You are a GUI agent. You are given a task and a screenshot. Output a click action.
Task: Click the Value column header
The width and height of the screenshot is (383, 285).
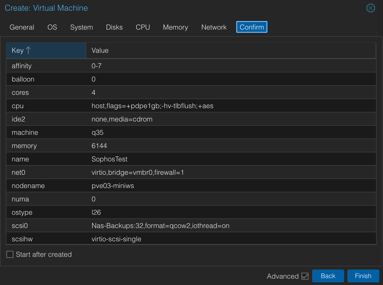[231, 50]
